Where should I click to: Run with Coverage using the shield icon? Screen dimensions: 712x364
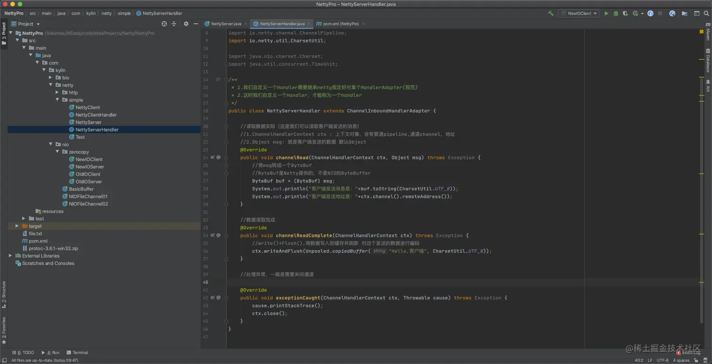[625, 14]
